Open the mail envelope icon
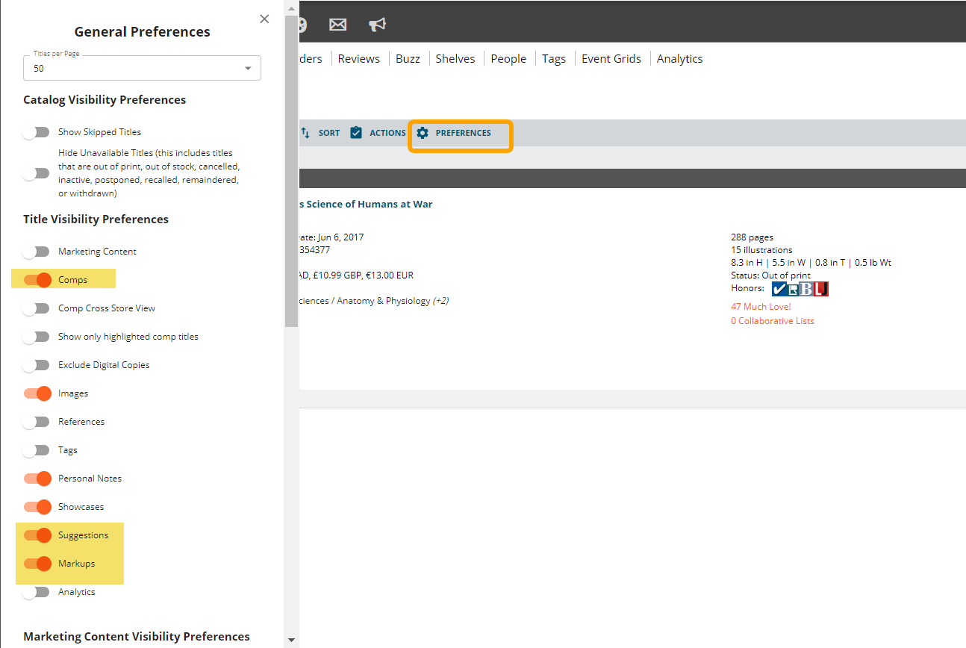 (338, 25)
